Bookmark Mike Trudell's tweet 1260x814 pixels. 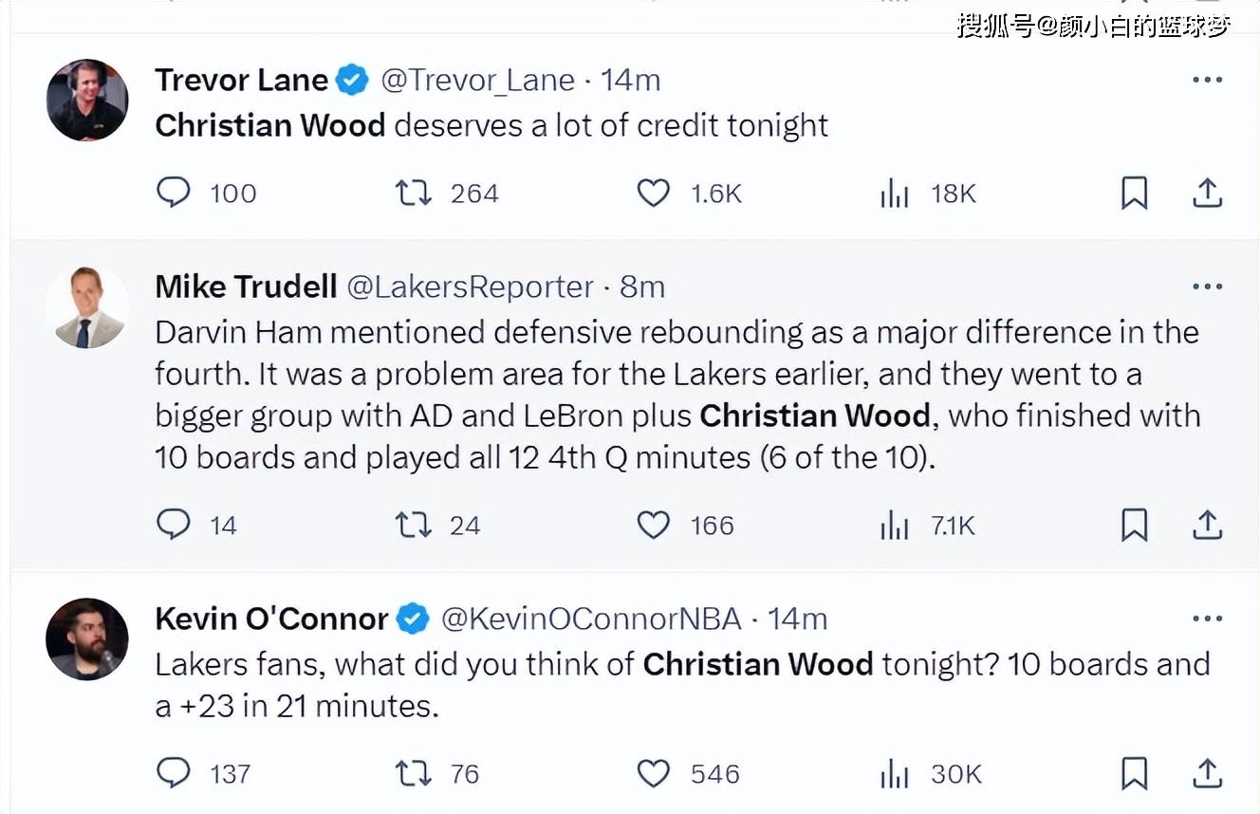point(1134,525)
